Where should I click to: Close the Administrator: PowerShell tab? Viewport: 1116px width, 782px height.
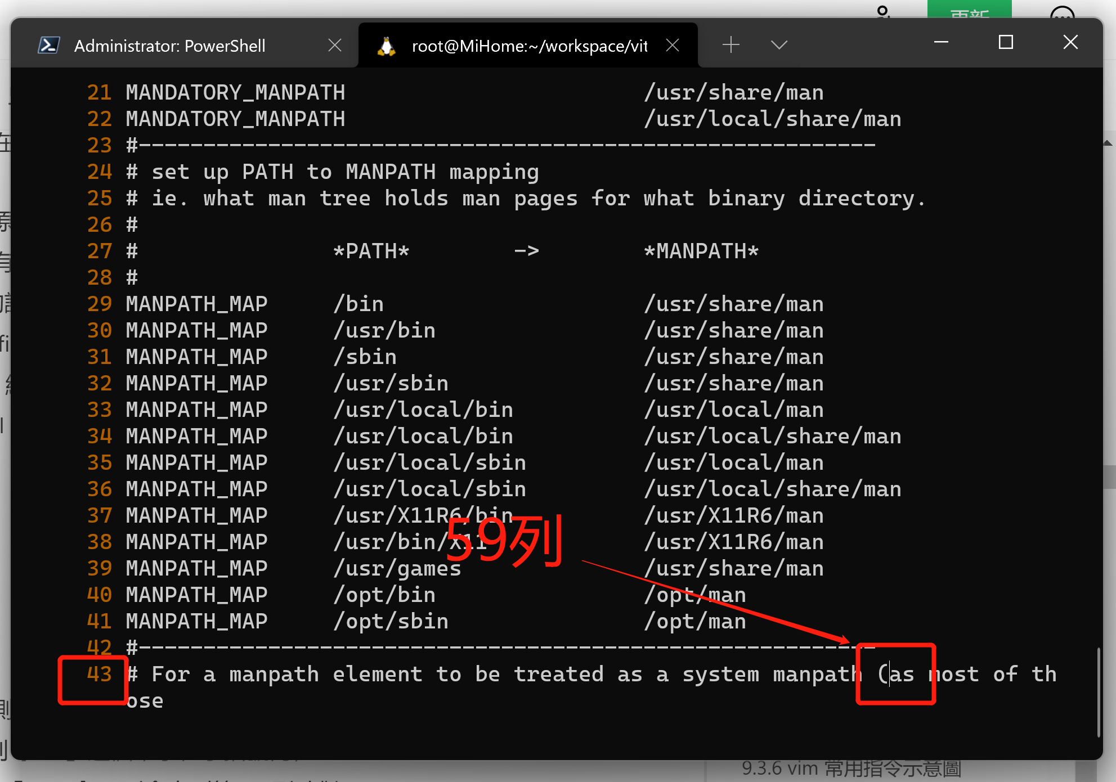pos(335,46)
